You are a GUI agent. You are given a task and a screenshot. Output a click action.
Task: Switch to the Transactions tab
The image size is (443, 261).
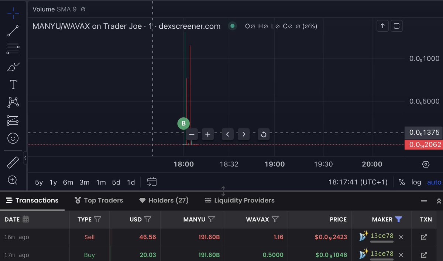point(32,200)
